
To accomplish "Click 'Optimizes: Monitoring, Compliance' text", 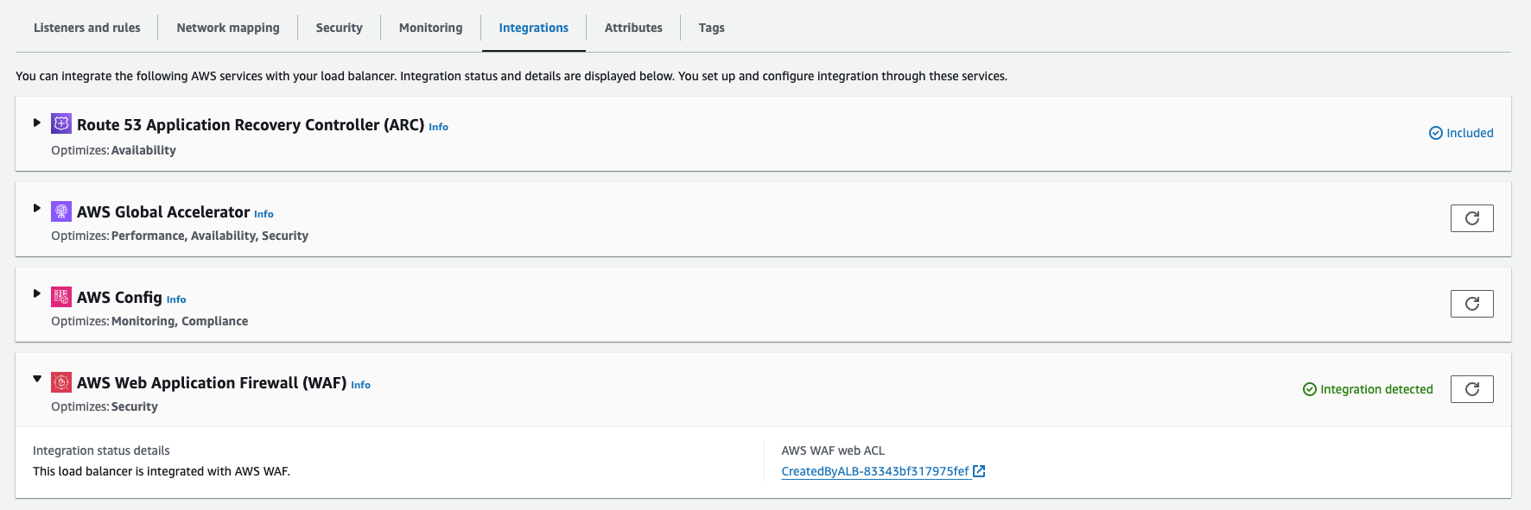I will [149, 321].
